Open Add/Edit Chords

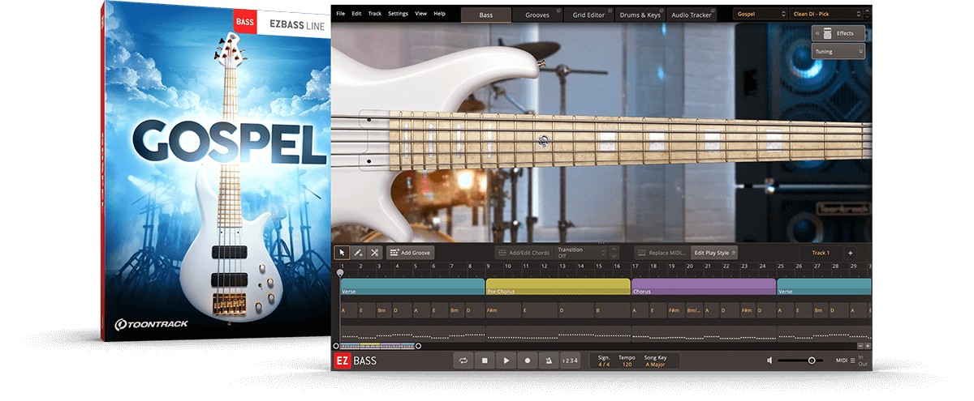(524, 253)
